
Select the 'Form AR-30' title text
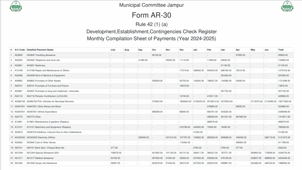tap(151, 15)
